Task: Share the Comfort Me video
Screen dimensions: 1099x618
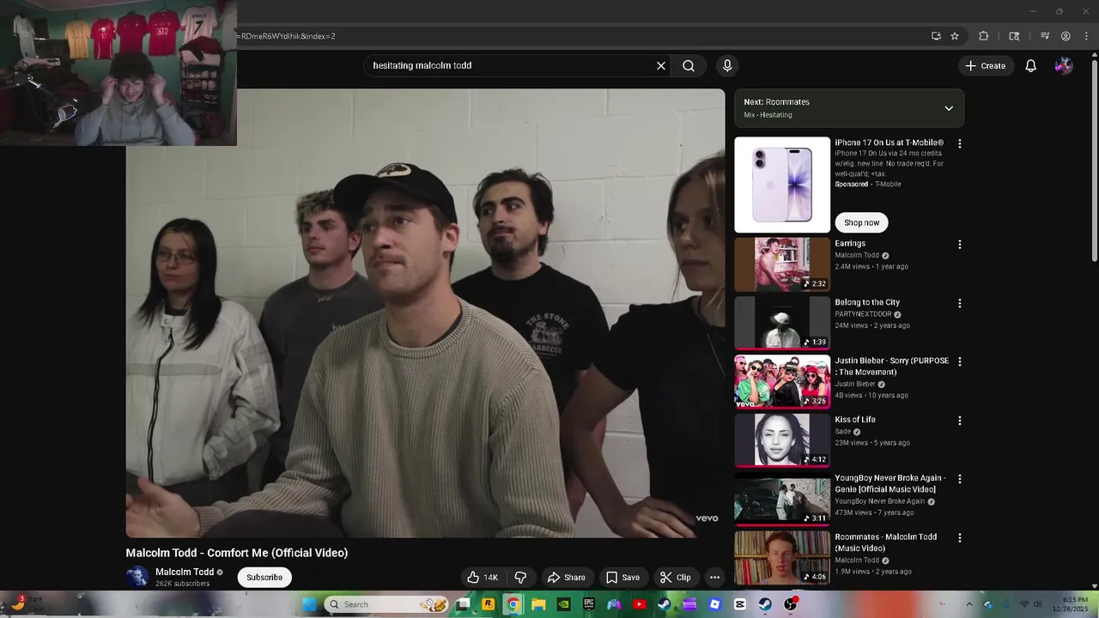Action: [566, 578]
